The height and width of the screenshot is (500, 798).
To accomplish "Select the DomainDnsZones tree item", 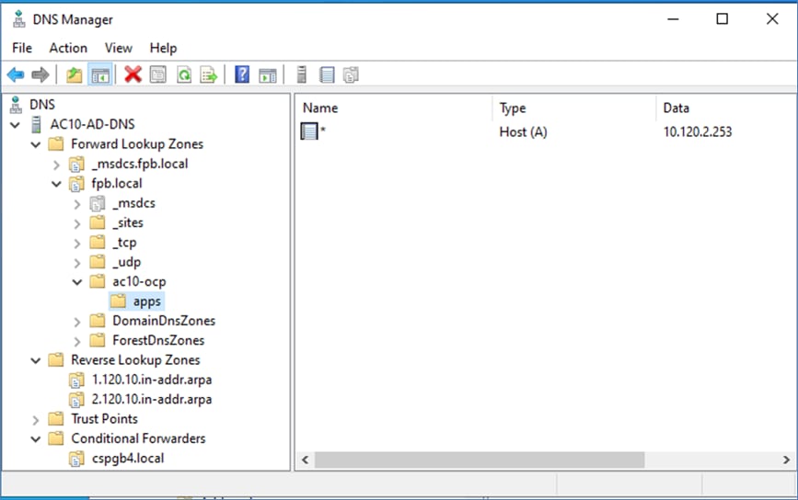I will click(x=164, y=321).
